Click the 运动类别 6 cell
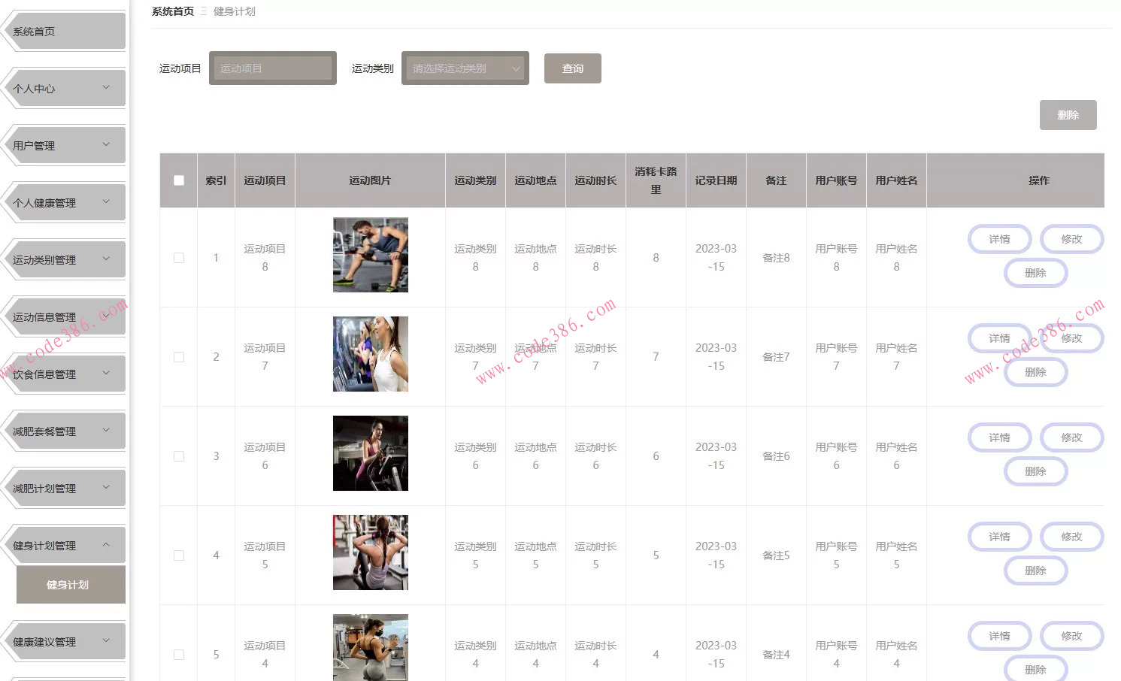The height and width of the screenshot is (681, 1121). tap(475, 456)
